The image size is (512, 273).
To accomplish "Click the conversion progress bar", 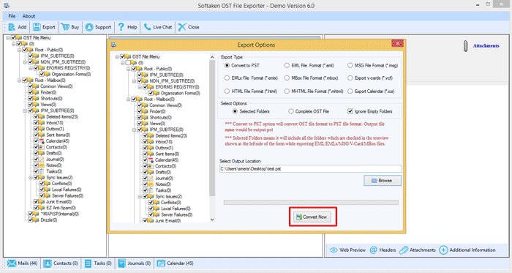I will coord(311,203).
